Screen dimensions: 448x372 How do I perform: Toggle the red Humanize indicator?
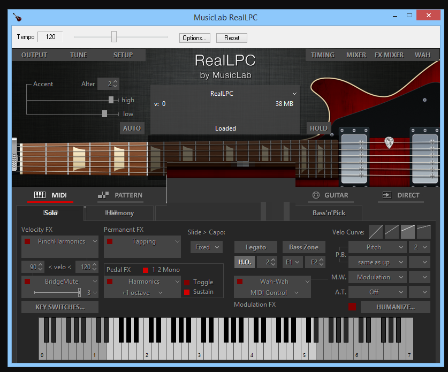[352, 307]
